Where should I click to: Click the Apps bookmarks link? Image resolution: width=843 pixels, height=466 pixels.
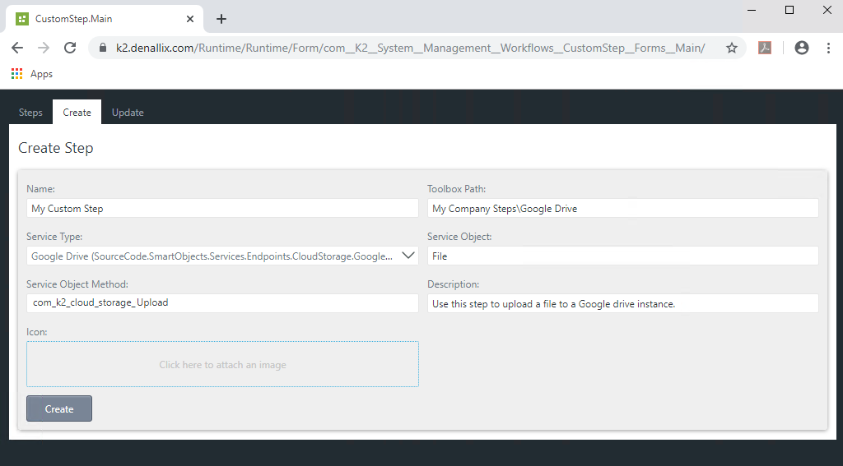(41, 73)
